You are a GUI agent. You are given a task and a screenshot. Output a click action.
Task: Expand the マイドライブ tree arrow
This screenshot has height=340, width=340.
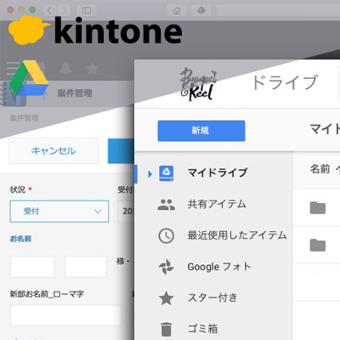150,173
